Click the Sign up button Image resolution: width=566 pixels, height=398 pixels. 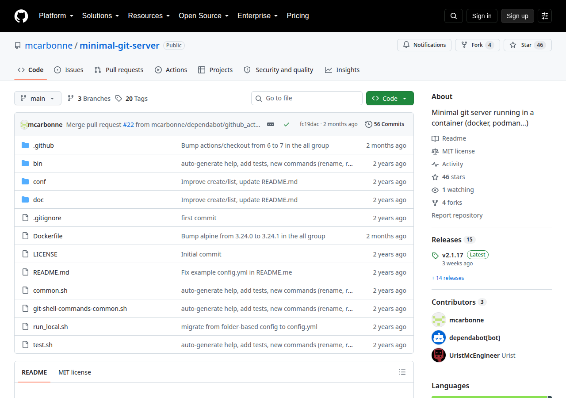(517, 16)
